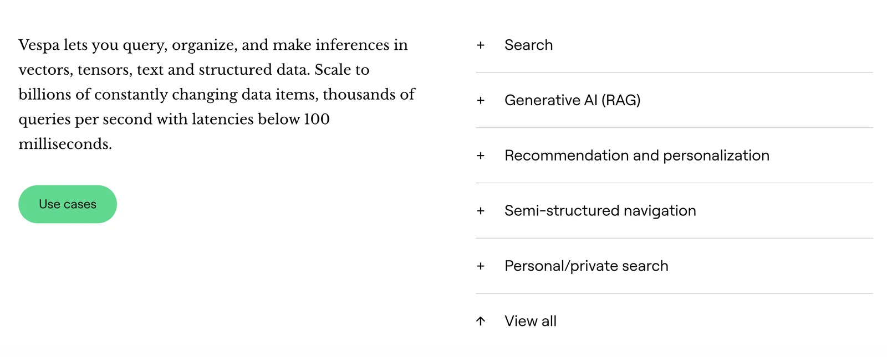Click the plus icon beside Personal/private search
This screenshot has height=357, width=887.
click(481, 266)
